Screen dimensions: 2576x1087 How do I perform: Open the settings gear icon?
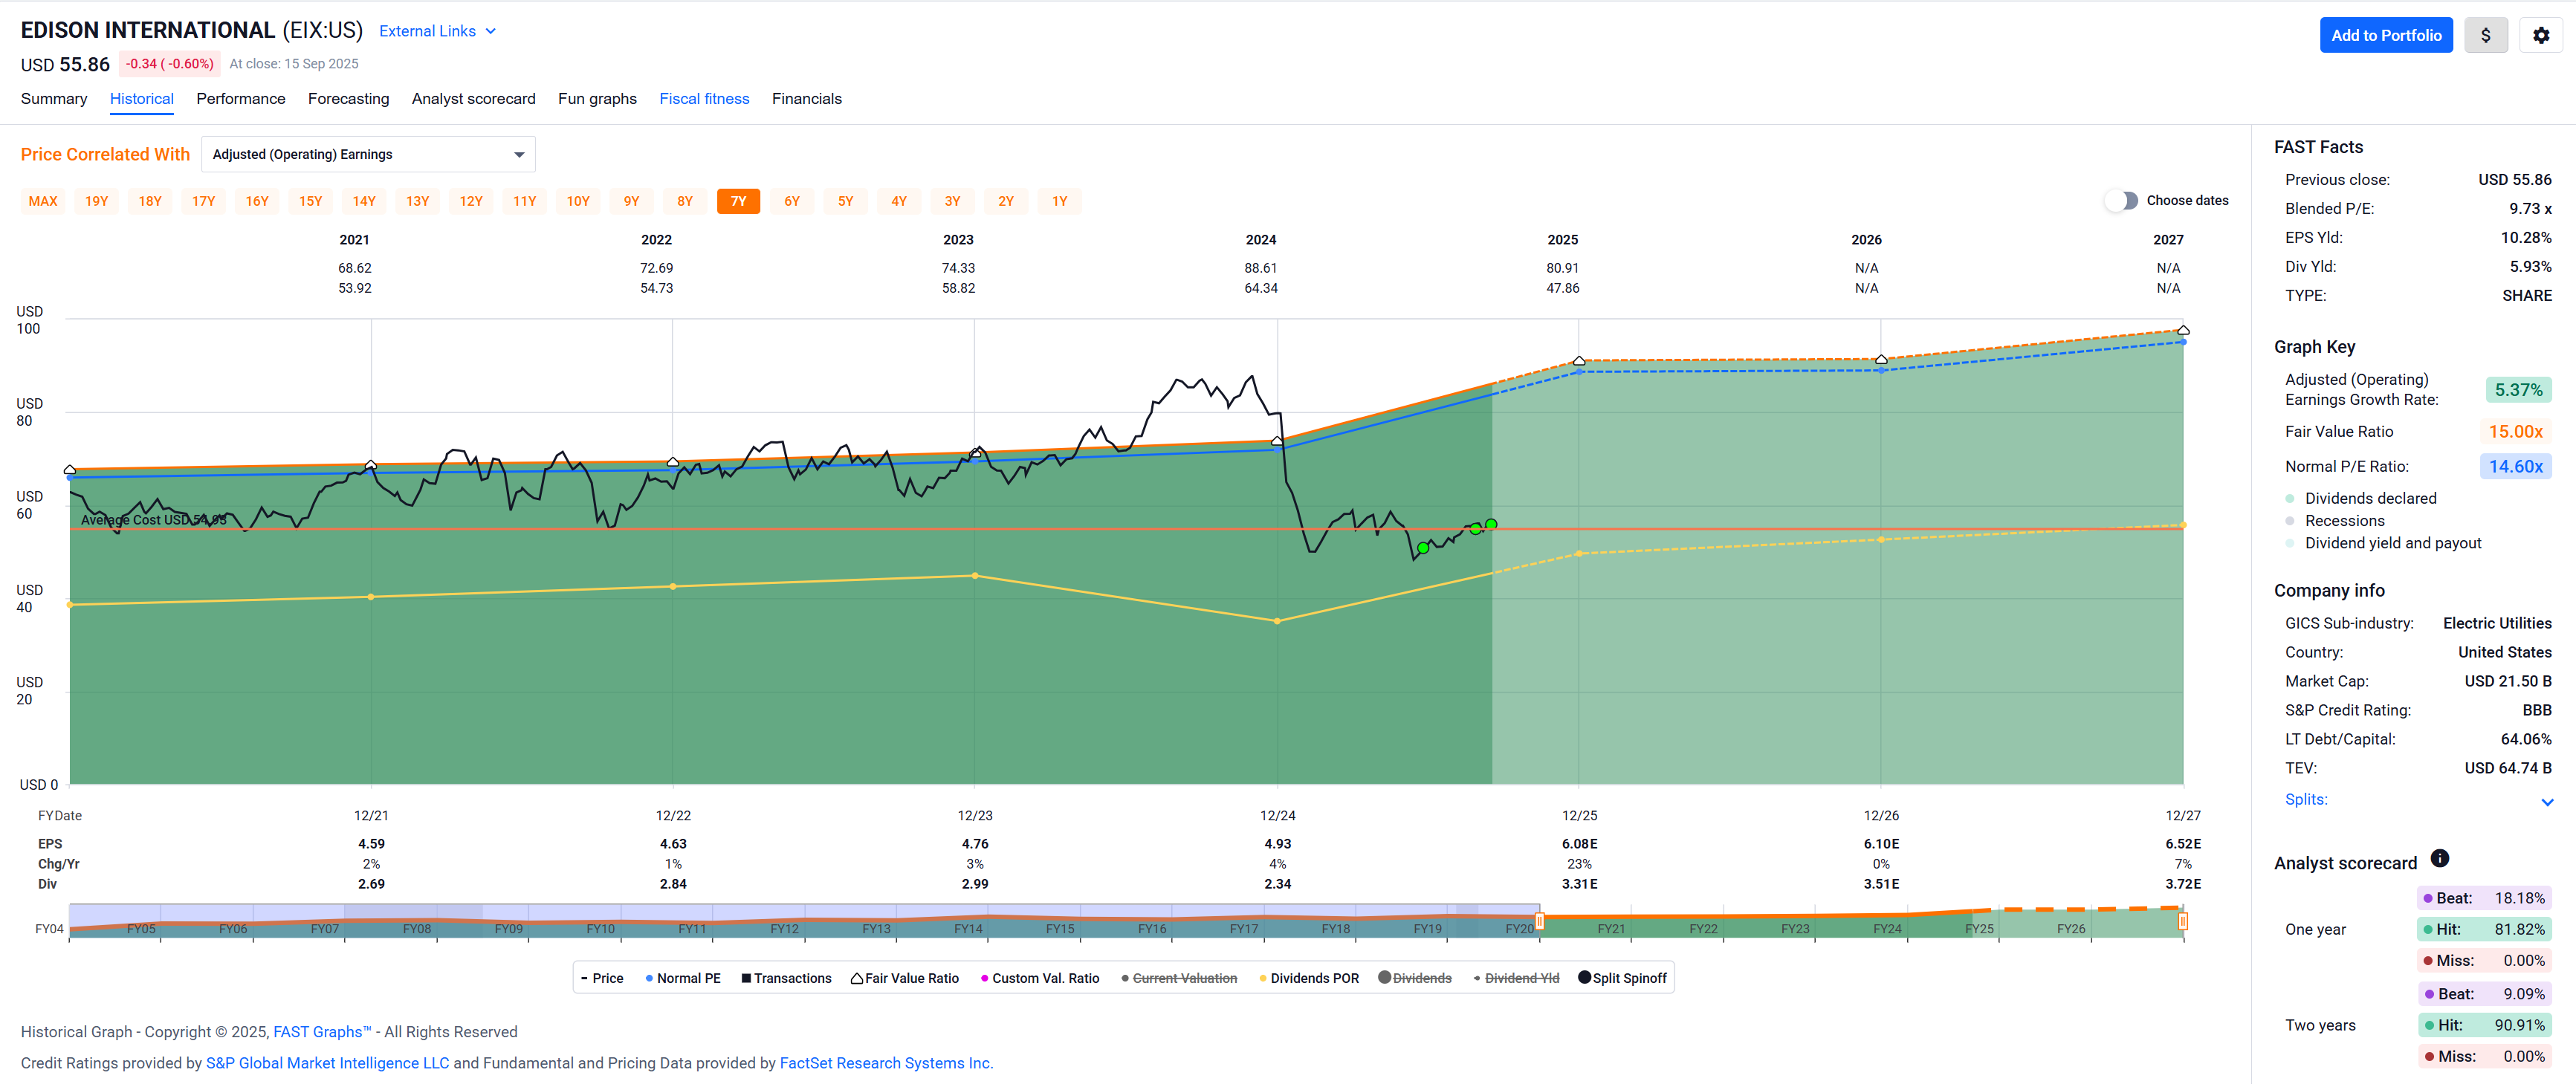[2540, 36]
